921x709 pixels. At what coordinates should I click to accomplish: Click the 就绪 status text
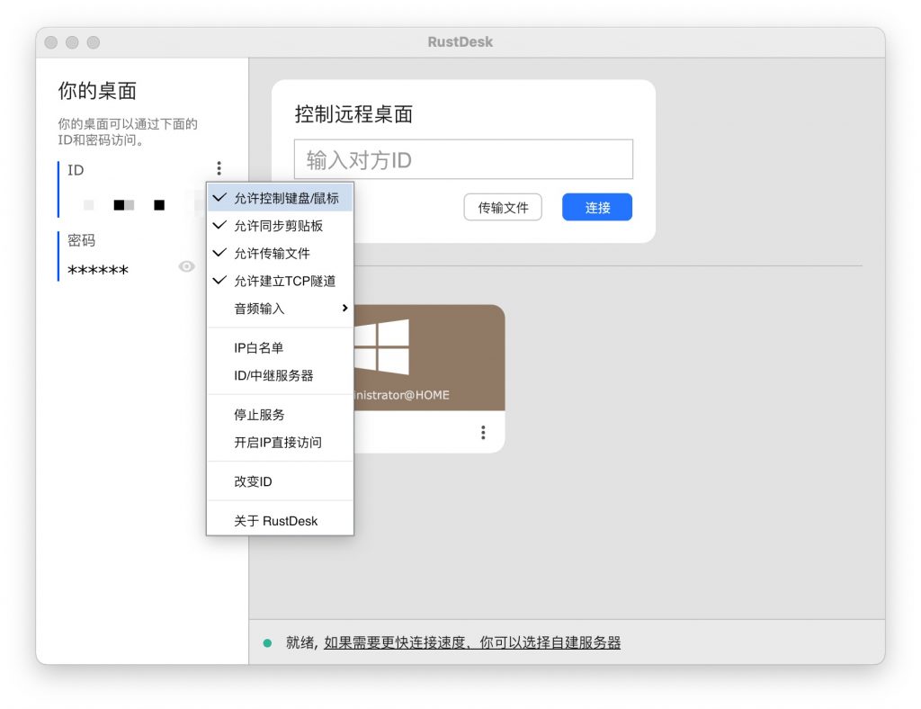[x=300, y=642]
